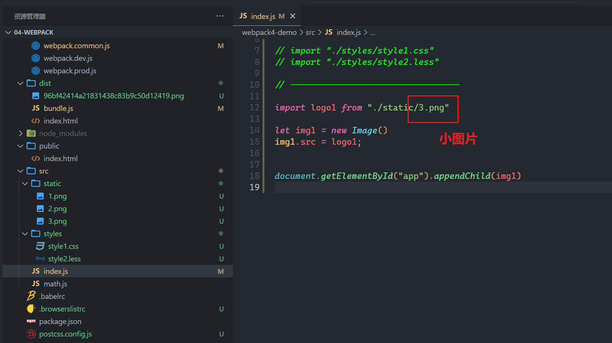Click the .browserslistrc file icon
Viewport: 612px width, 343px height.
pyautogui.click(x=31, y=309)
